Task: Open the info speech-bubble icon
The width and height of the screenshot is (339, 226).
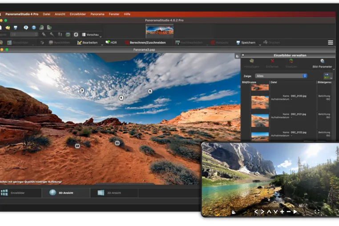Action: pyautogui.click(x=26, y=28)
